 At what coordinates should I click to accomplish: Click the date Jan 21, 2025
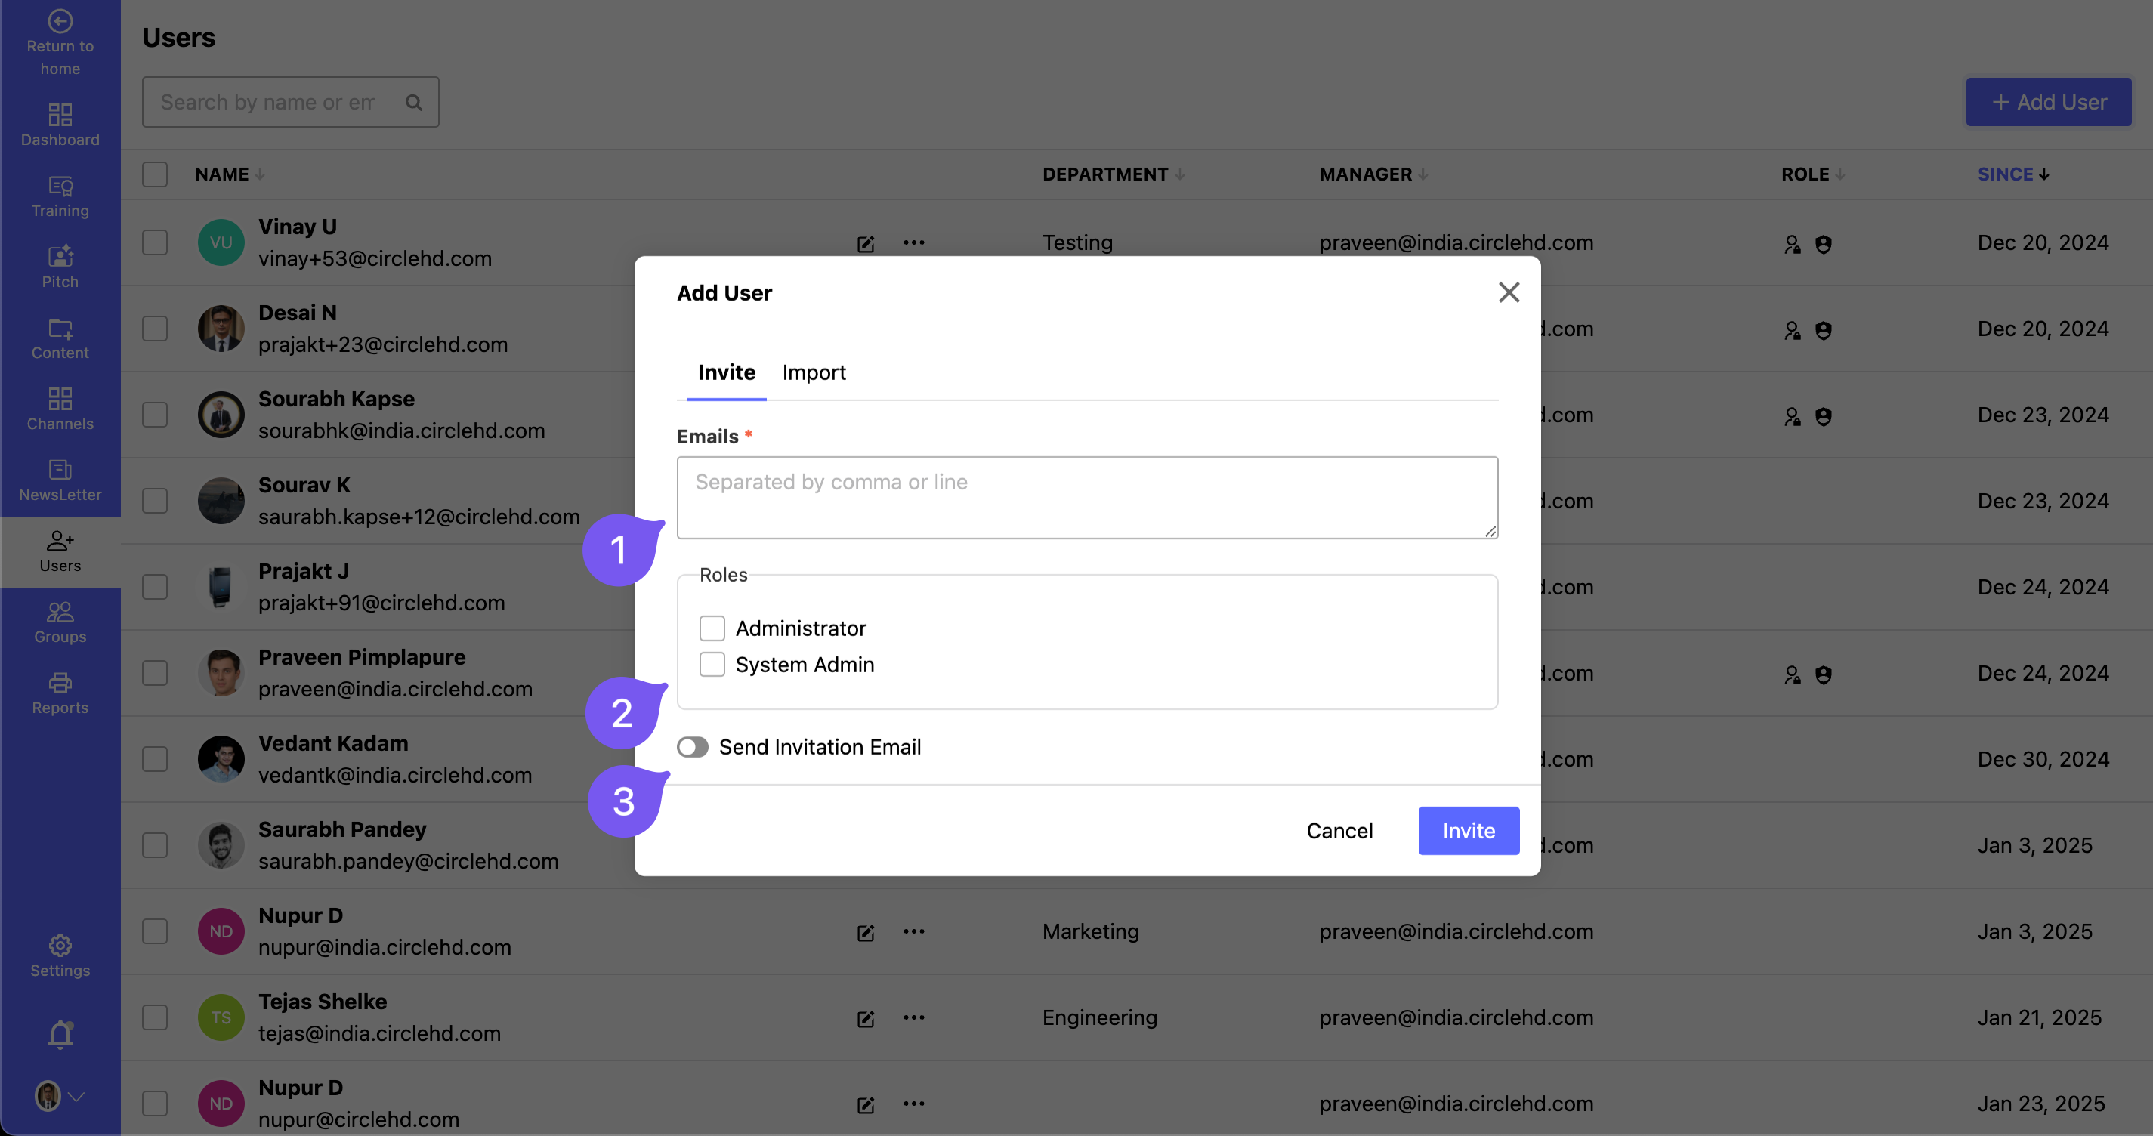pos(2040,1017)
